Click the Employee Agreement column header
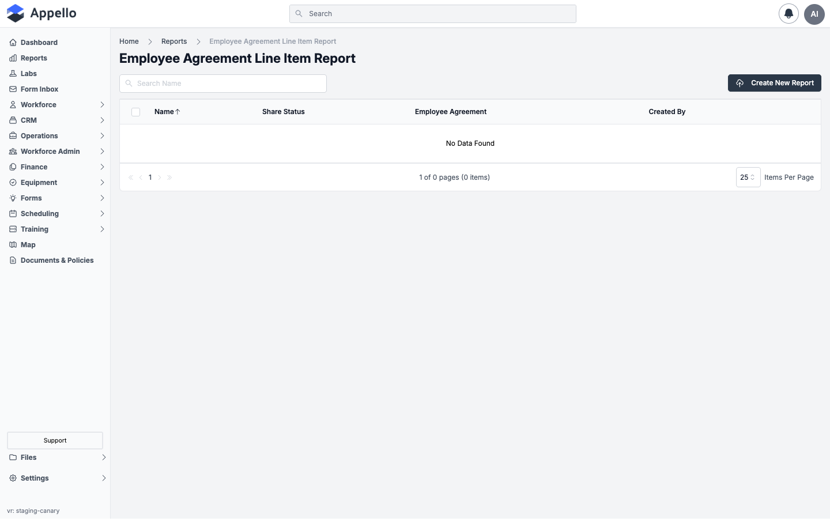This screenshot has width=830, height=529. pos(451,112)
